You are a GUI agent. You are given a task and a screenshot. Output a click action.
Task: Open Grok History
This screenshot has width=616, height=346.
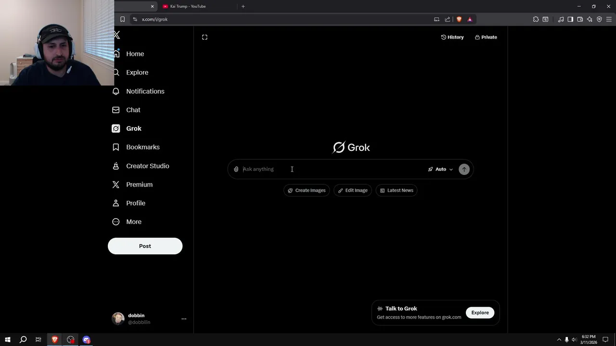[x=452, y=37]
